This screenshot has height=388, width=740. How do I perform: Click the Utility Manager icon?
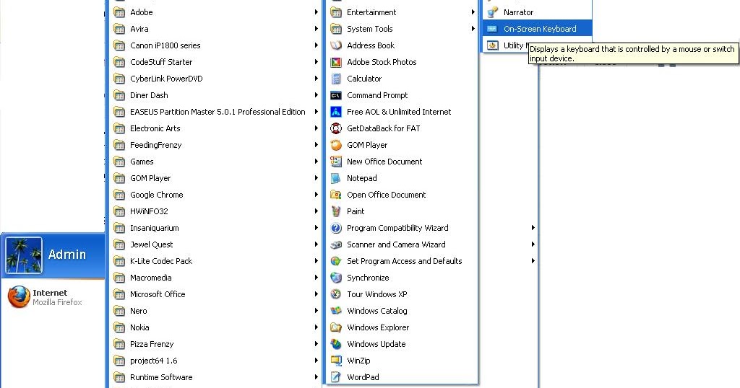click(492, 45)
